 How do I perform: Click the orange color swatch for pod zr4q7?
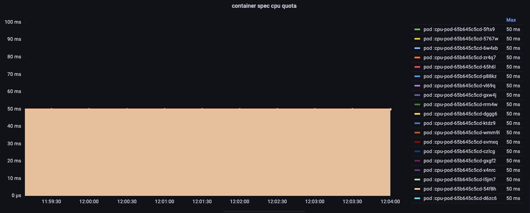tap(417, 58)
